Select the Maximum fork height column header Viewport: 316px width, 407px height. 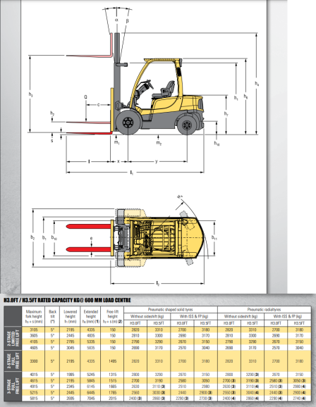click(34, 316)
